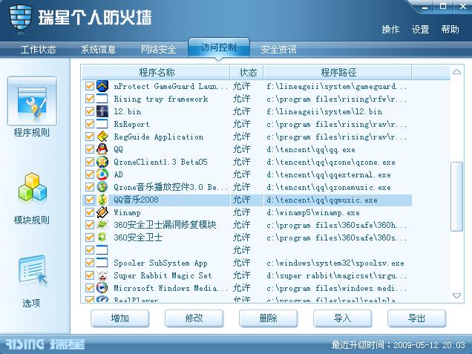Toggle the Winamp checkbox
Image resolution: width=472 pixels, height=354 pixels.
pyautogui.click(x=90, y=212)
